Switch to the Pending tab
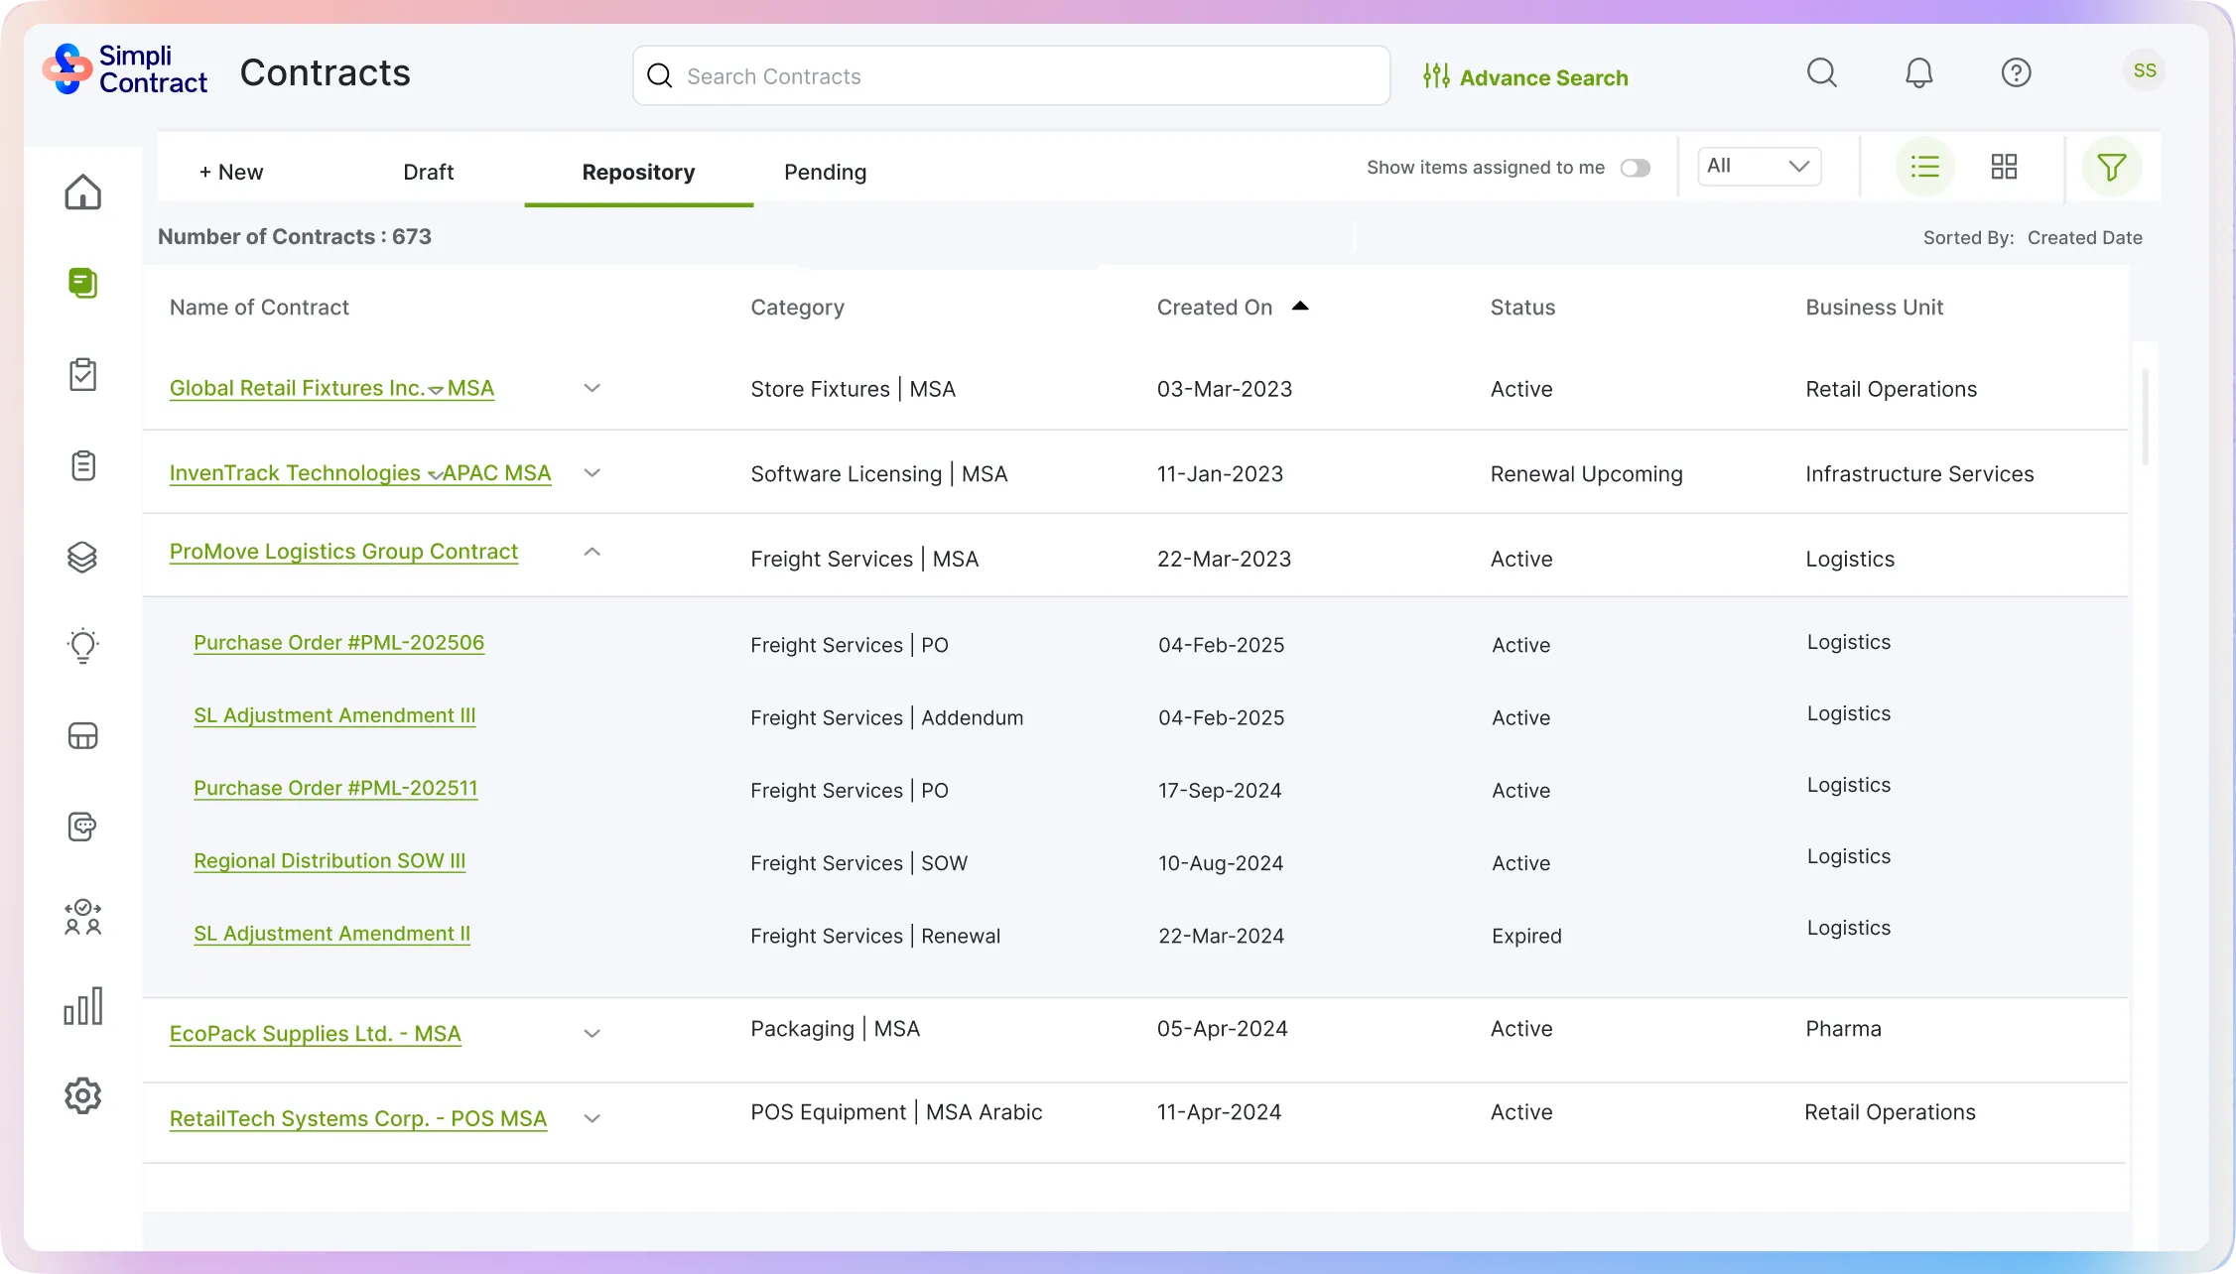Image resolution: width=2236 pixels, height=1274 pixels. pyautogui.click(x=825, y=172)
